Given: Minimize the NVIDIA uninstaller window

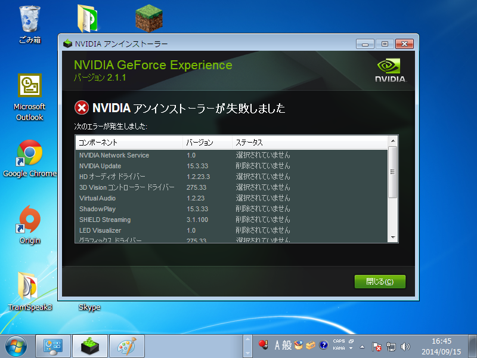Looking at the screenshot, I should coord(365,44).
